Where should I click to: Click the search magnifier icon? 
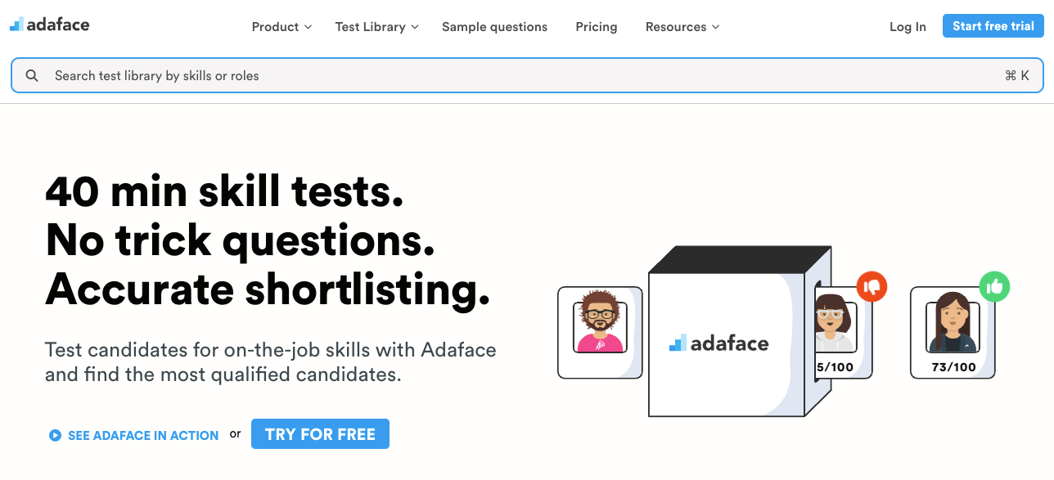tap(32, 76)
